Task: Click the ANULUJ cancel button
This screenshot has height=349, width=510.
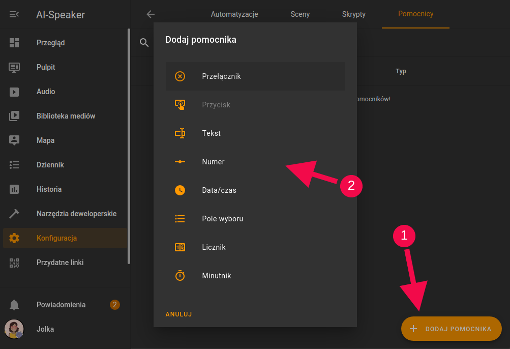Action: pyautogui.click(x=178, y=314)
